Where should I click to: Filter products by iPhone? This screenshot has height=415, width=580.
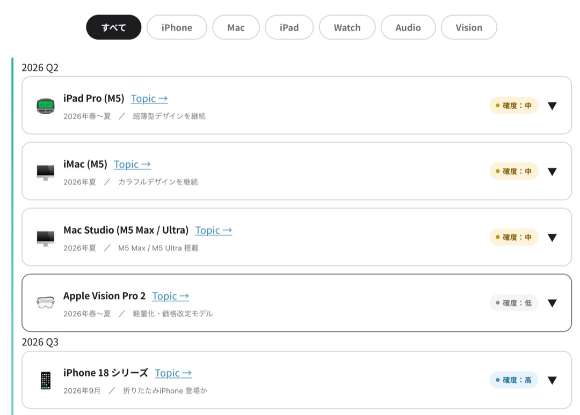click(x=177, y=27)
